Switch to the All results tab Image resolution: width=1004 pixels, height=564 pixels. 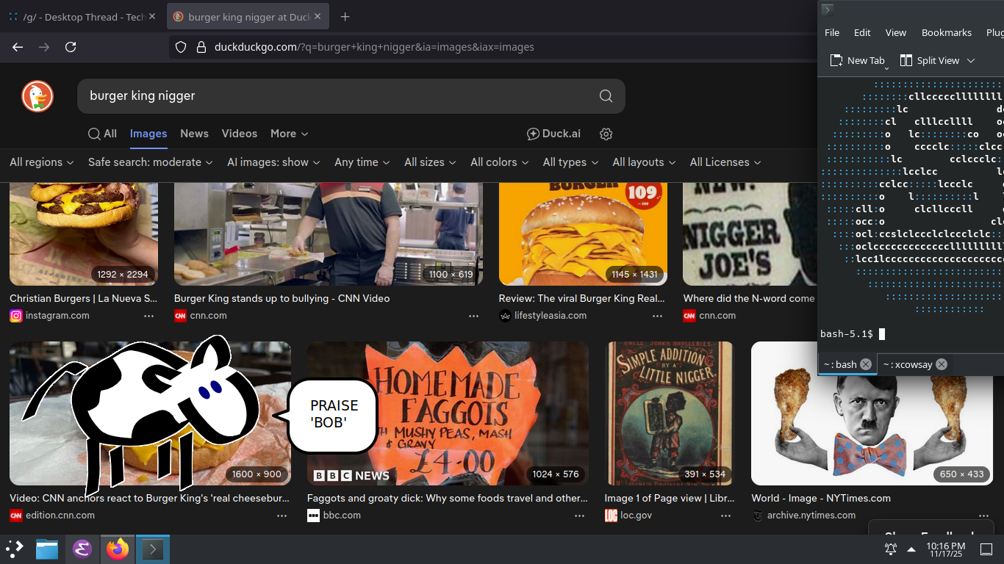click(x=103, y=134)
